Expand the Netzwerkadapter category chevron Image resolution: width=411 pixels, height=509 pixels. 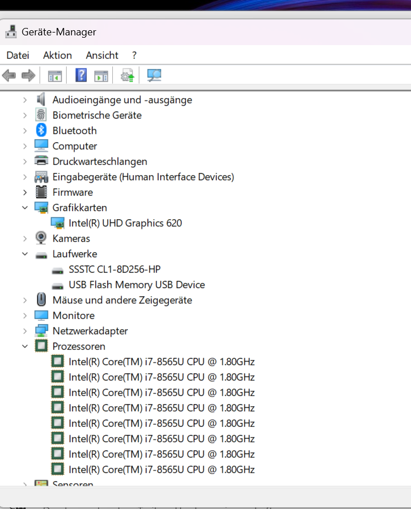(25, 331)
